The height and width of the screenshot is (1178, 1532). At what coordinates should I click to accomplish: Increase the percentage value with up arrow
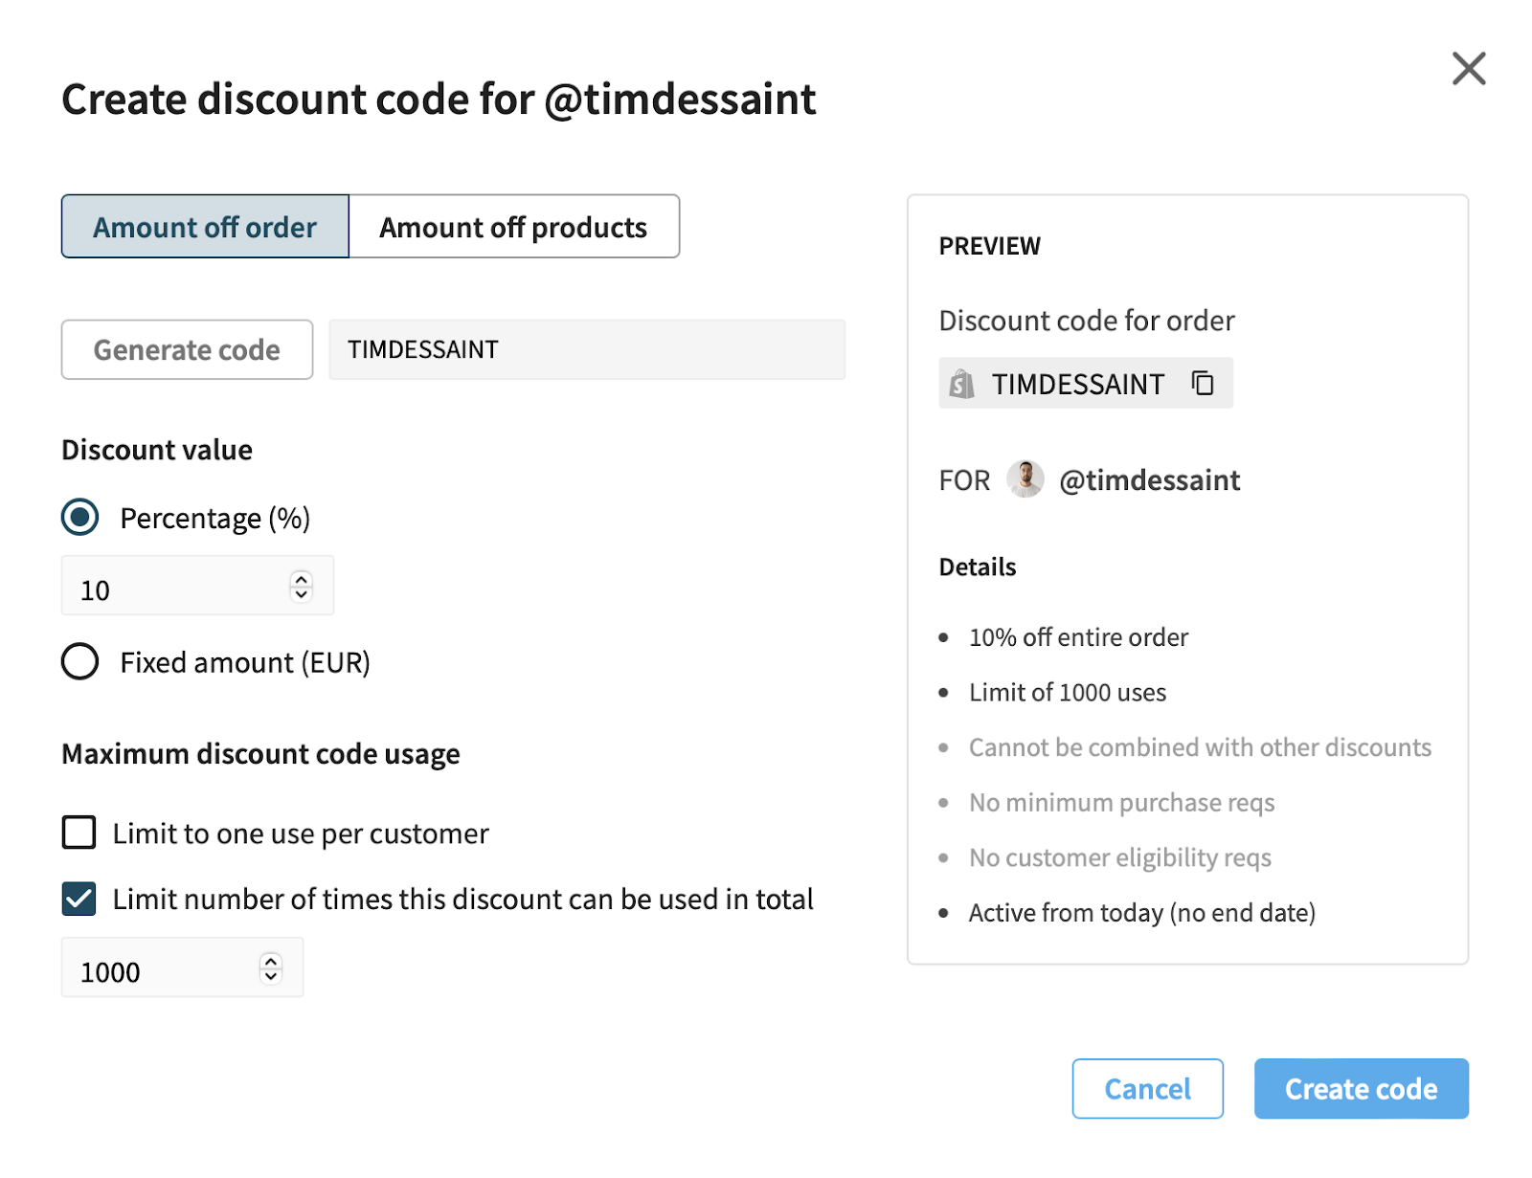pyautogui.click(x=302, y=579)
